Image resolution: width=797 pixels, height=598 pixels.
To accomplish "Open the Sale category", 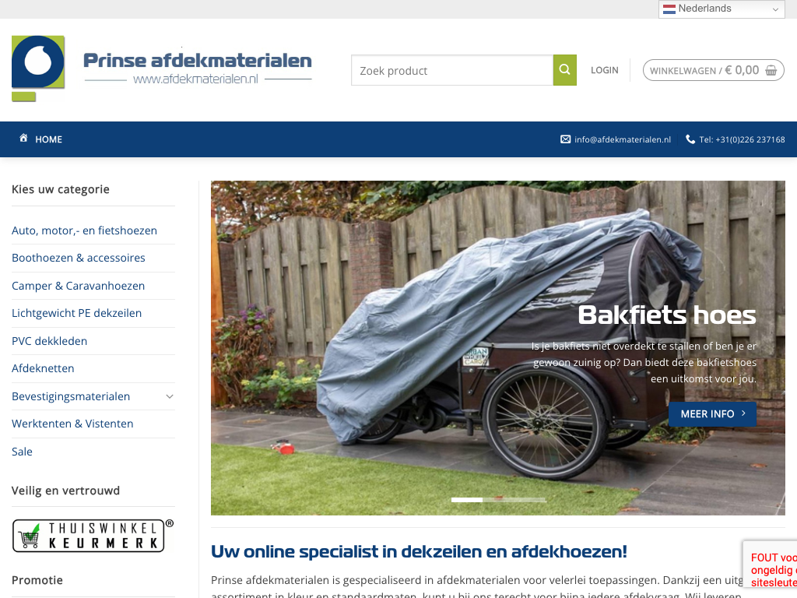I will 22,452.
